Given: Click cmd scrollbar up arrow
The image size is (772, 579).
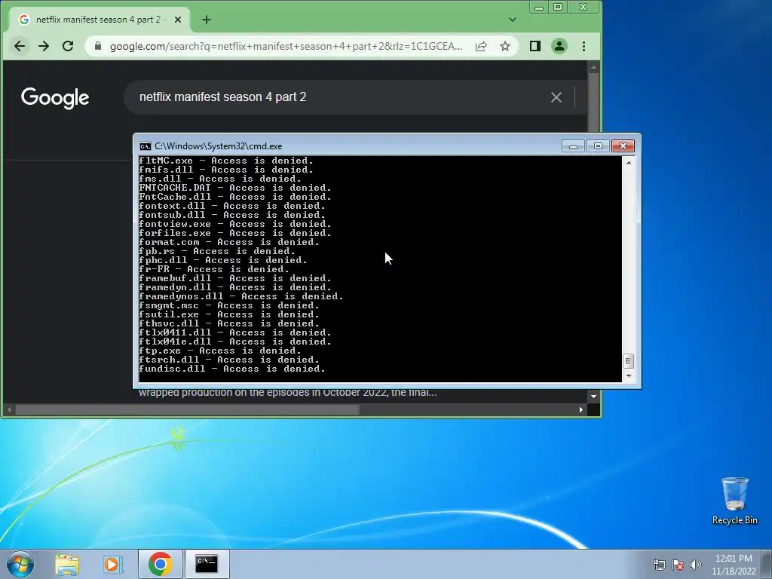Looking at the screenshot, I should pyautogui.click(x=628, y=162).
